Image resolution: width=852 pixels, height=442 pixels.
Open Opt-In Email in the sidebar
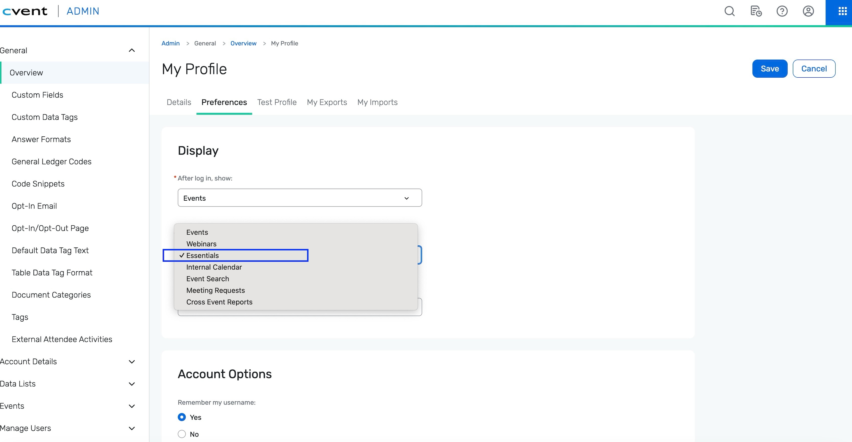(x=34, y=206)
